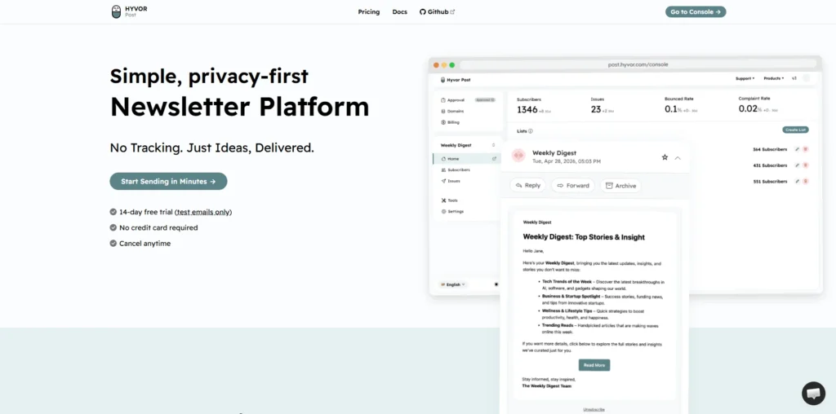Click the Lists info icon
This screenshot has width=836, height=414.
pos(530,131)
